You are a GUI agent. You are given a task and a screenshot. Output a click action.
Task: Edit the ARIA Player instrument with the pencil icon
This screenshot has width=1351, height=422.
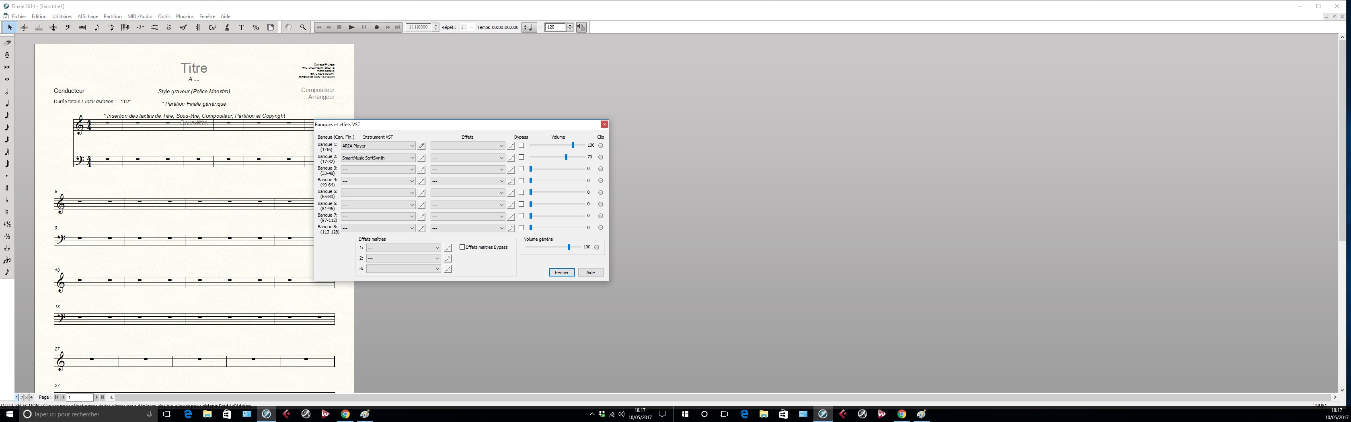(421, 146)
